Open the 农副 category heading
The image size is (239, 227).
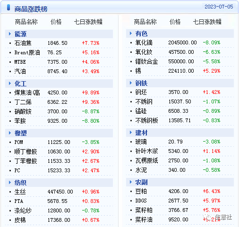click(x=141, y=182)
